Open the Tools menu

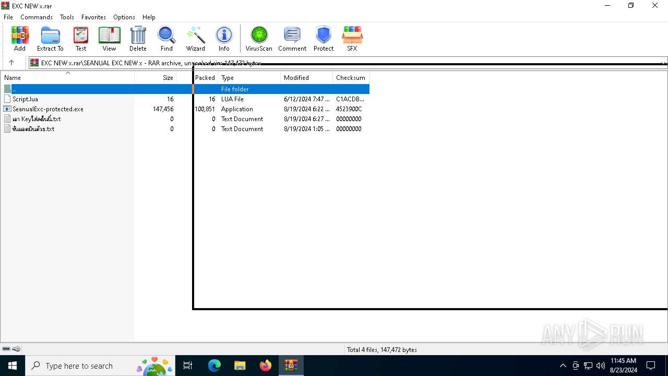tap(67, 17)
